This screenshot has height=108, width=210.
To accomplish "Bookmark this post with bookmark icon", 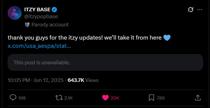I will coord(151,98).
